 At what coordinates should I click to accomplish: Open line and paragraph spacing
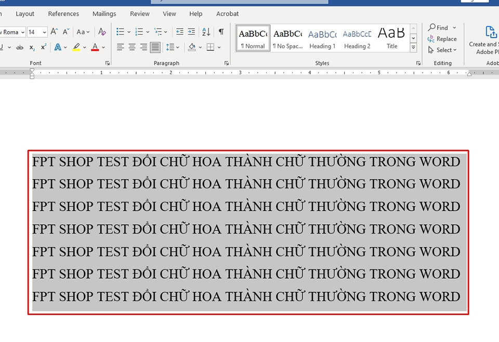[173, 47]
